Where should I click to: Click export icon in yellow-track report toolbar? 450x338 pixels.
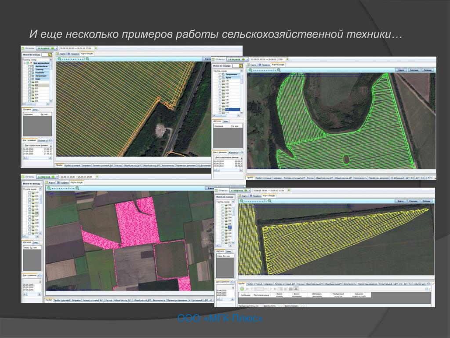pyautogui.click(x=296, y=289)
